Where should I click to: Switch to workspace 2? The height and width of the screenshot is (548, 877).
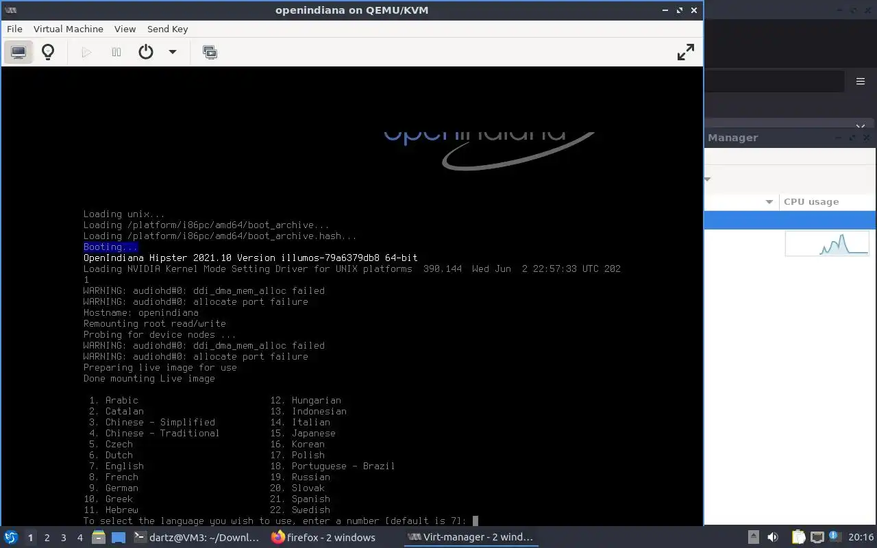click(47, 538)
